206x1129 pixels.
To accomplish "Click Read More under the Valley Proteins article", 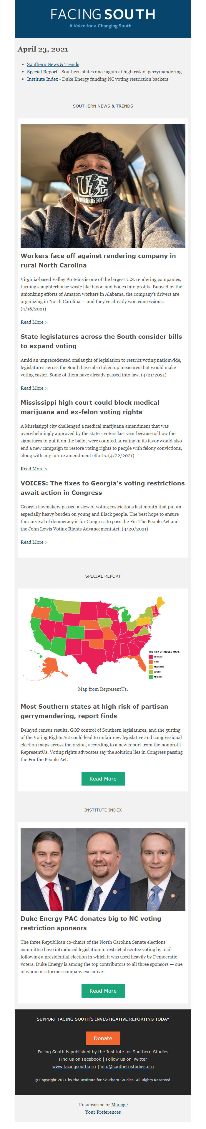I will [x=34, y=322].
